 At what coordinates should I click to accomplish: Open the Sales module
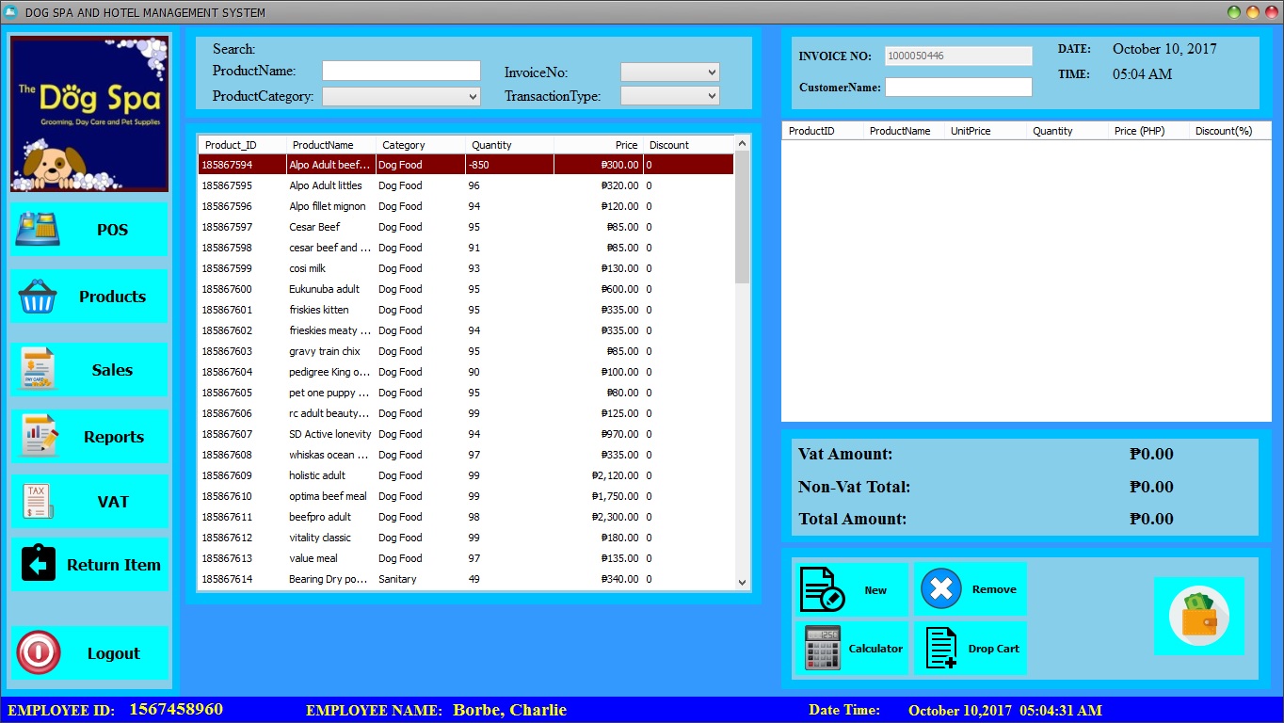[x=88, y=369]
